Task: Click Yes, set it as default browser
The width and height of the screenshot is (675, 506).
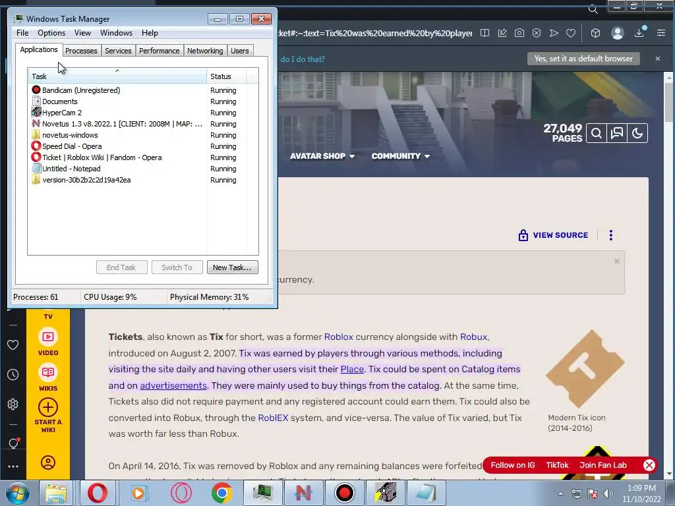Action: [583, 59]
